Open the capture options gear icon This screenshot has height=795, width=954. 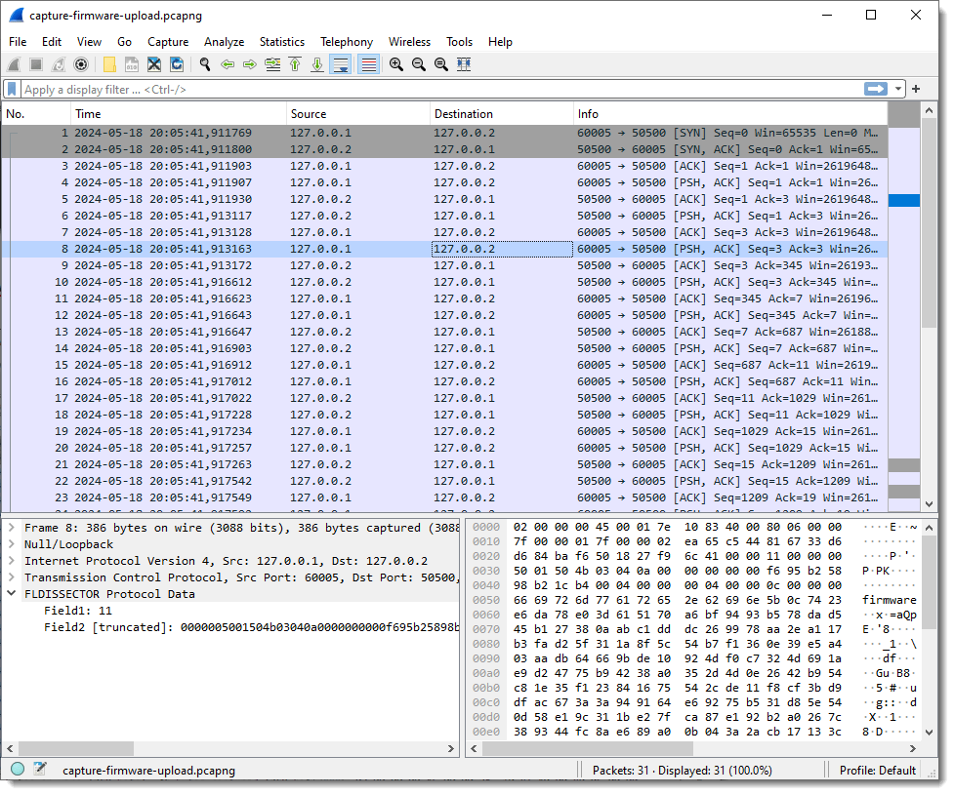pos(81,64)
